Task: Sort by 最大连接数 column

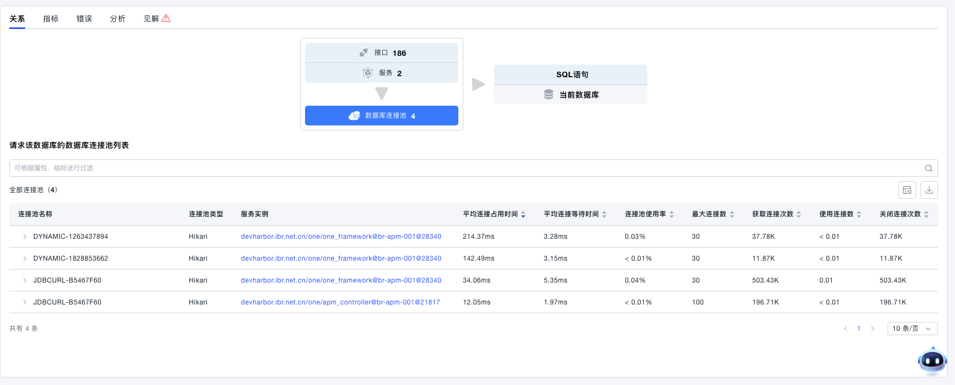Action: click(x=732, y=214)
